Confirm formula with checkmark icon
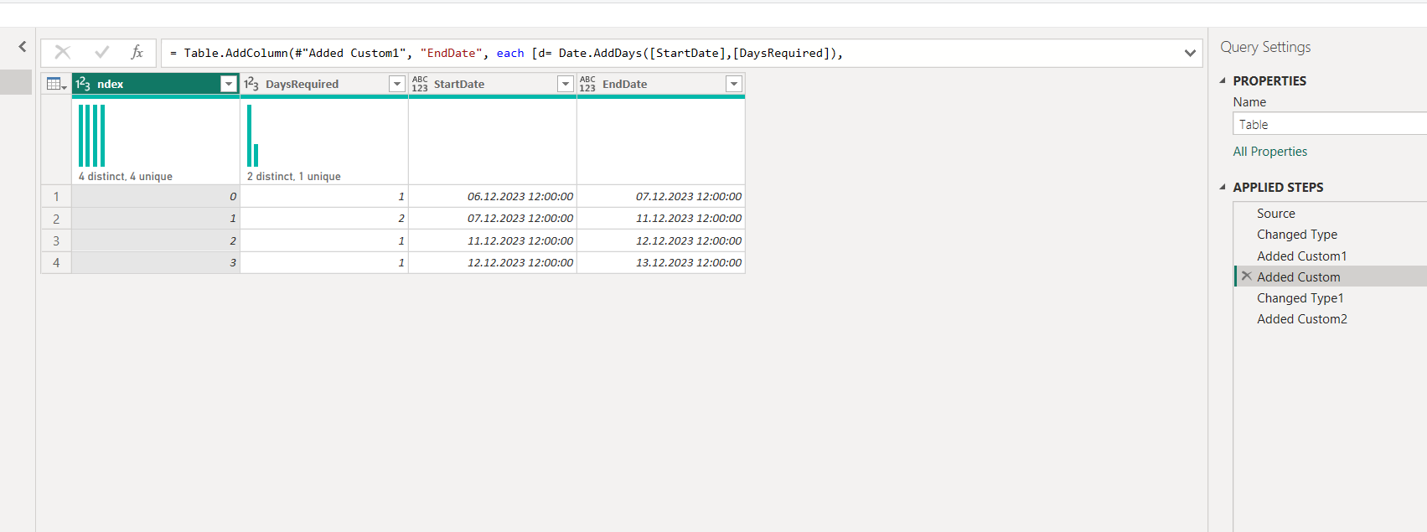 coord(102,52)
